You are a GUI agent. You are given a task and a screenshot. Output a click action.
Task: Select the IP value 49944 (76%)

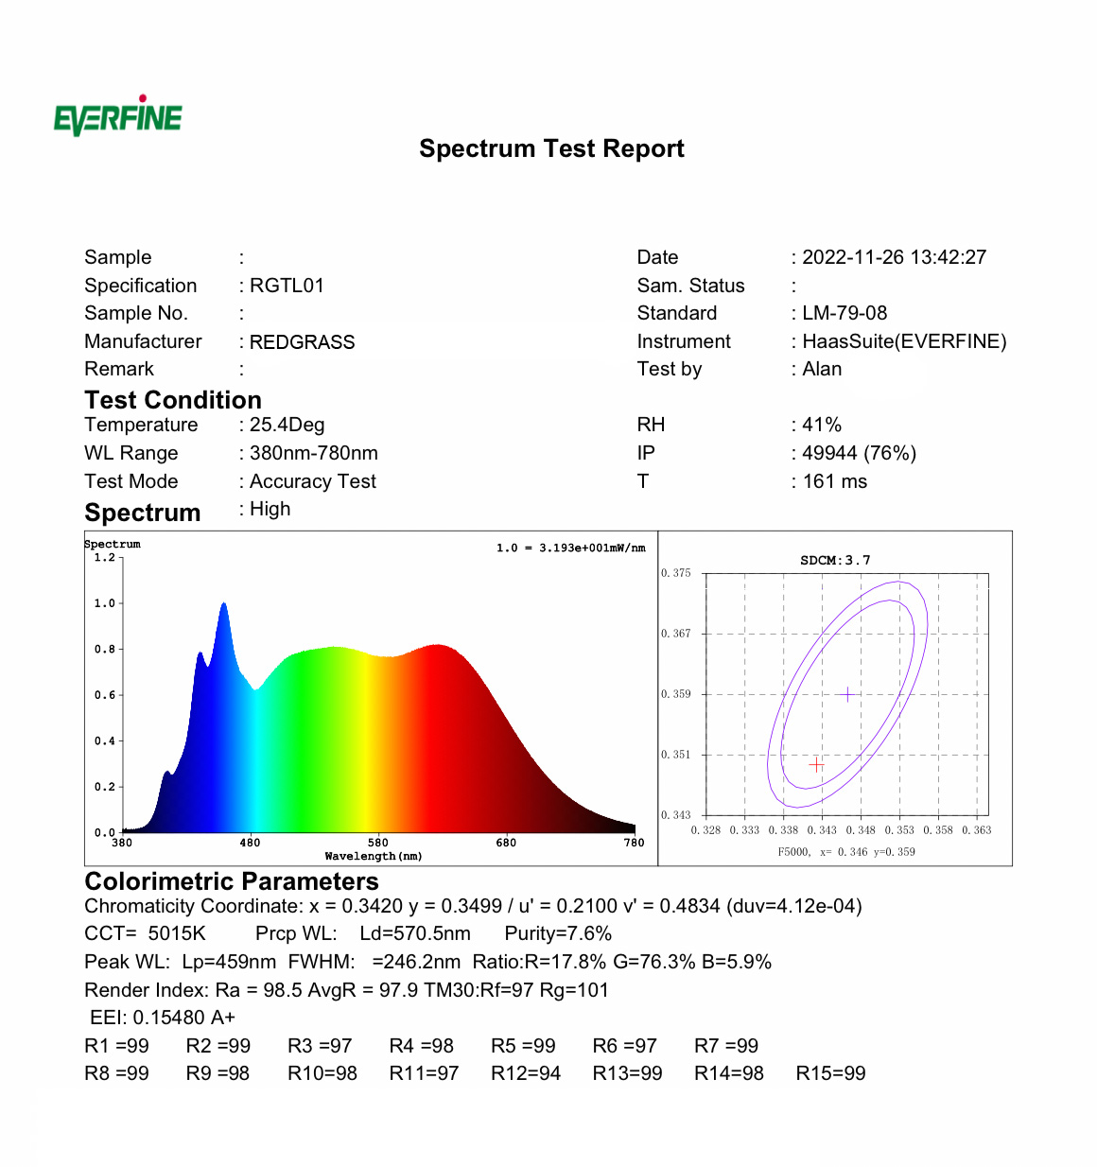tap(859, 453)
